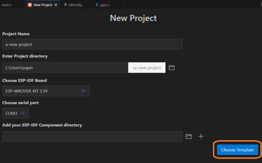The height and width of the screenshot is (163, 262).
Task: Click the Espressif icon on New Project tab
Action: point(30,5)
